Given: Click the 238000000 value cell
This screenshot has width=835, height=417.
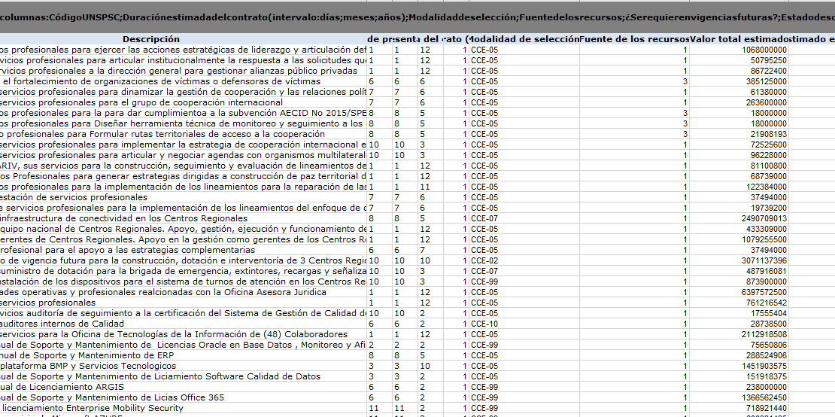Looking at the screenshot, I should (x=739, y=387).
